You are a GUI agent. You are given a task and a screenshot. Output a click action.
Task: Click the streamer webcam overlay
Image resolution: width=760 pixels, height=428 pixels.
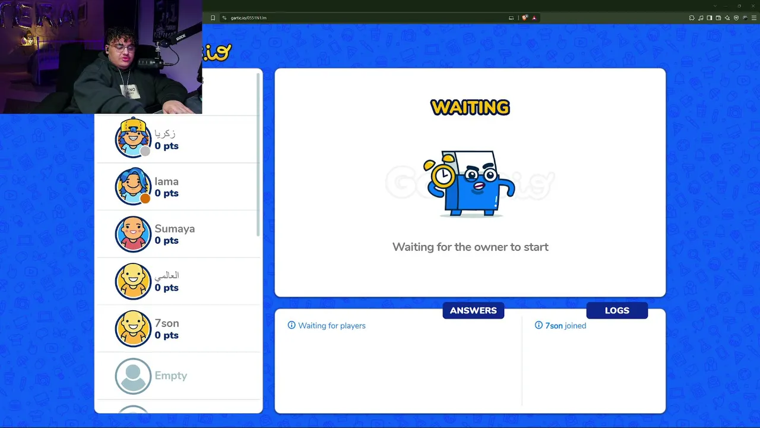coord(101,56)
